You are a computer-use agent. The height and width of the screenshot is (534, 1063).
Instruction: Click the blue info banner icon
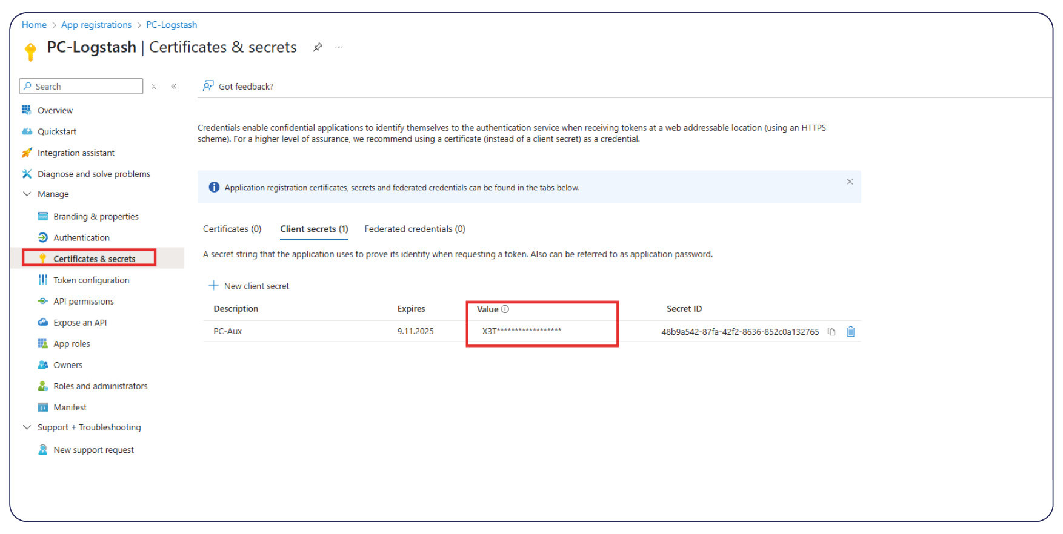[x=214, y=187]
